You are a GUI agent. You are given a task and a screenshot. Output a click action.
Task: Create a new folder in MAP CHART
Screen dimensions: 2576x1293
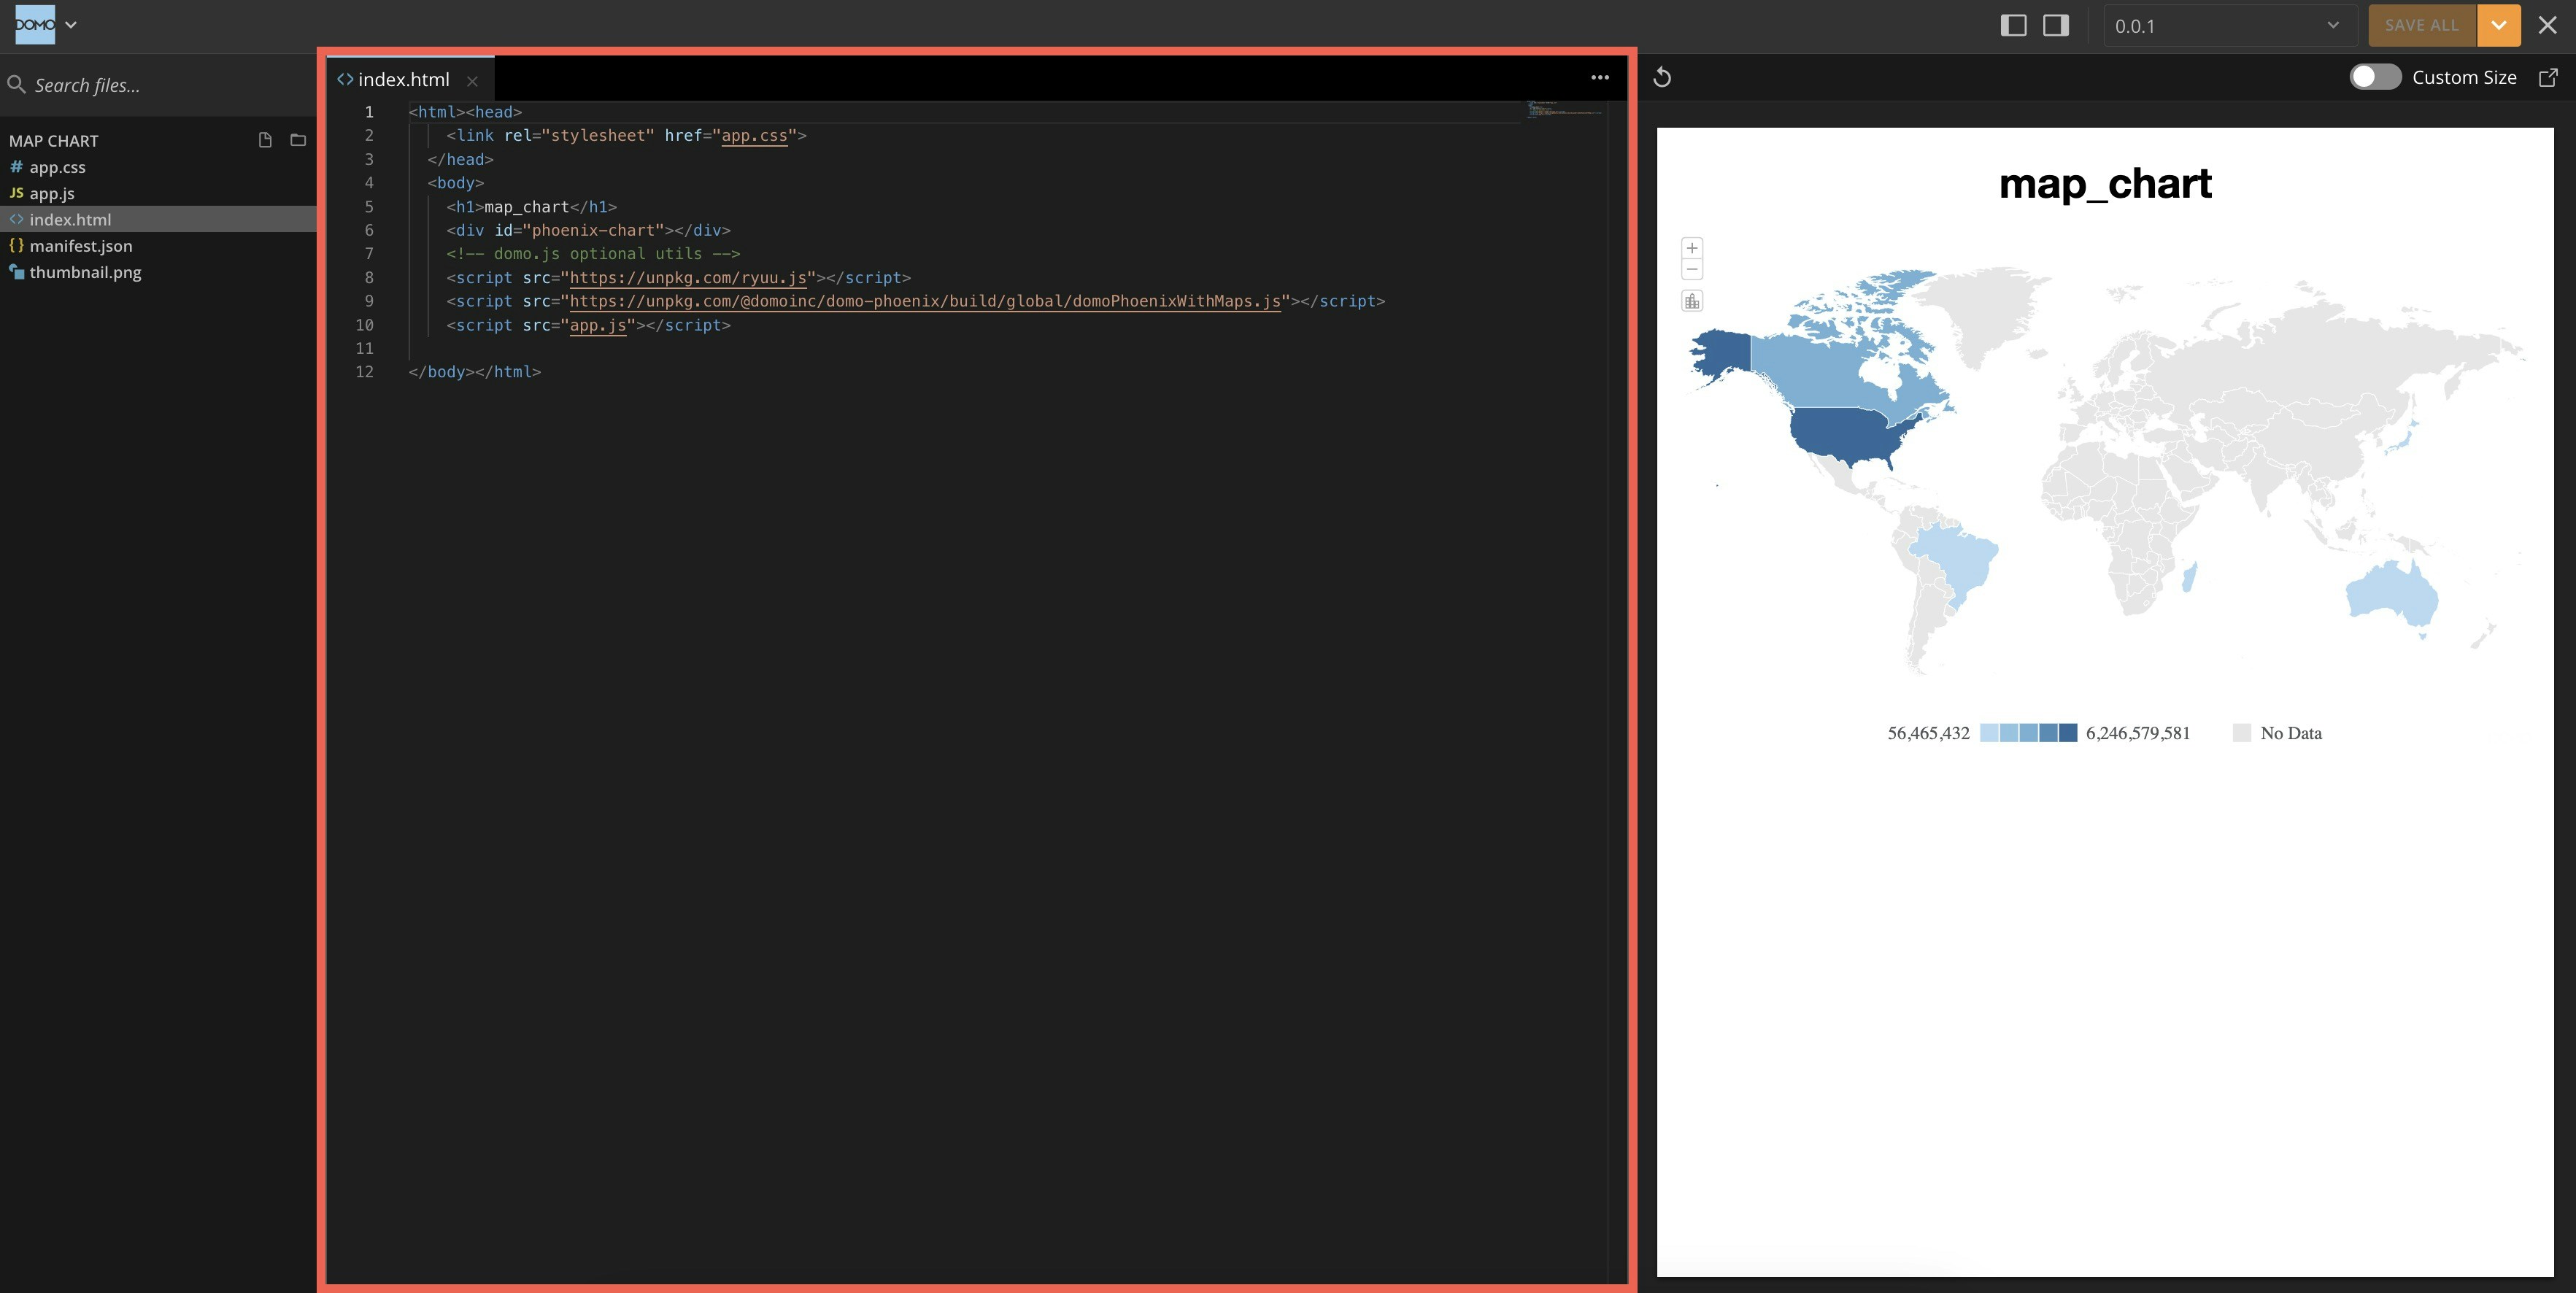pos(297,140)
